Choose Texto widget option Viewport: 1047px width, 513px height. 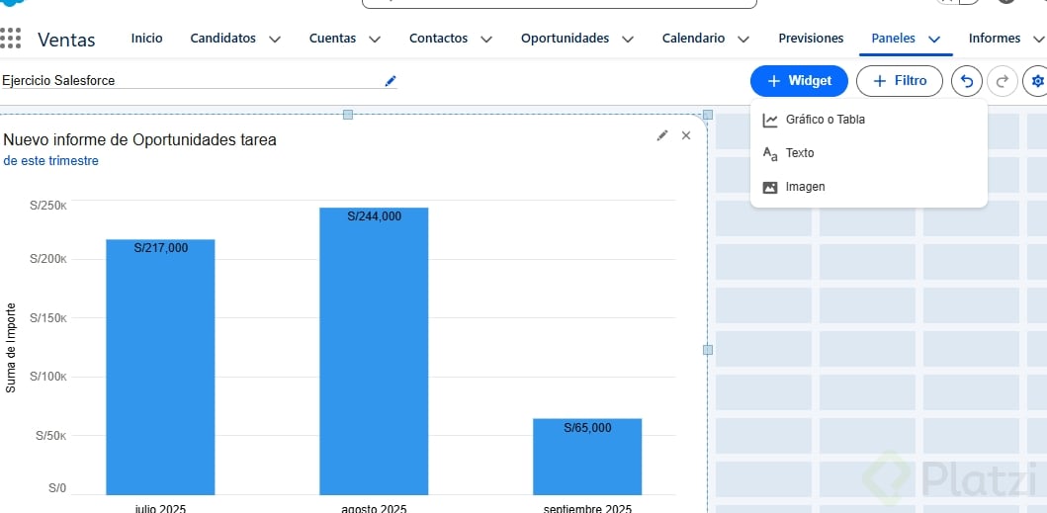(x=799, y=153)
